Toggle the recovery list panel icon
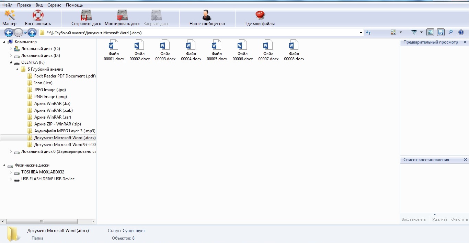Viewport: 469px width, 243px height. [441, 32]
